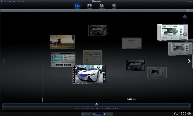This screenshot has height=116, width=193.
Task: Select the gray dialog screenshot thumbnail
Action: point(132,43)
